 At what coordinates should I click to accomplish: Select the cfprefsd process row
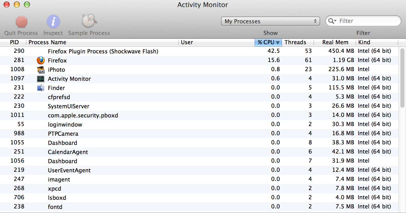(x=199, y=97)
